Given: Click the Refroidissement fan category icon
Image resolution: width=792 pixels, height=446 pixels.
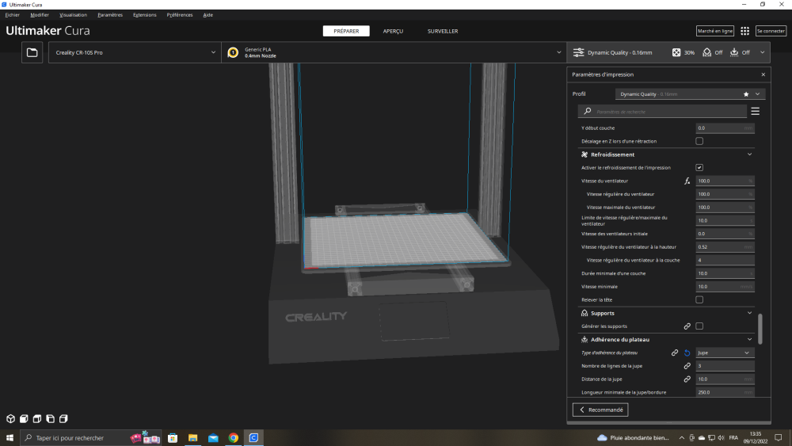Looking at the screenshot, I should 584,154.
